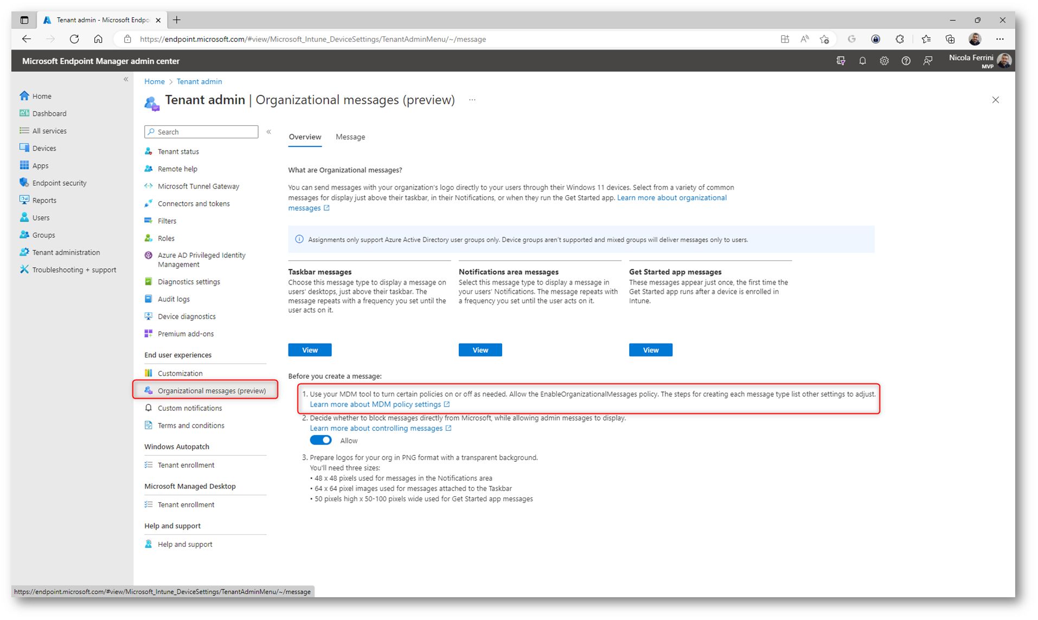The image size is (1038, 620).
Task: Open Learn more about organizational messages link
Action: (671, 197)
